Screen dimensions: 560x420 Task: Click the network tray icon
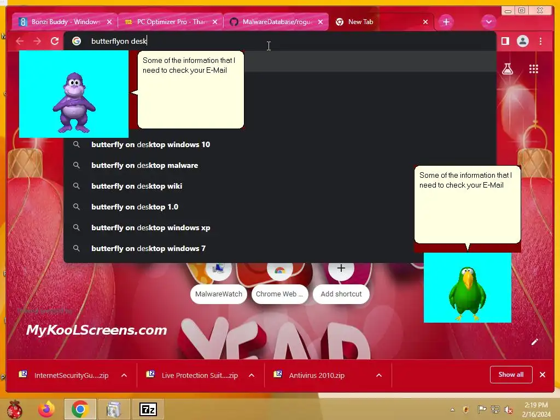tap(495, 409)
